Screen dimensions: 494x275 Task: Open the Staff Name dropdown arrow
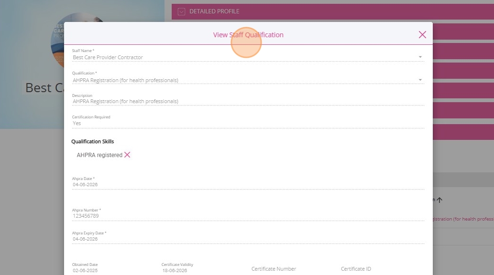pos(420,57)
